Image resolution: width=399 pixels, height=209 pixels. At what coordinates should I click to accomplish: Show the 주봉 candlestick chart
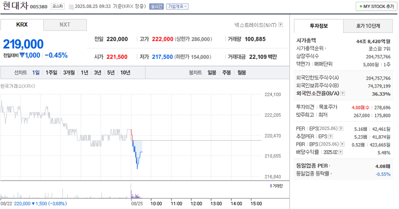226,72
